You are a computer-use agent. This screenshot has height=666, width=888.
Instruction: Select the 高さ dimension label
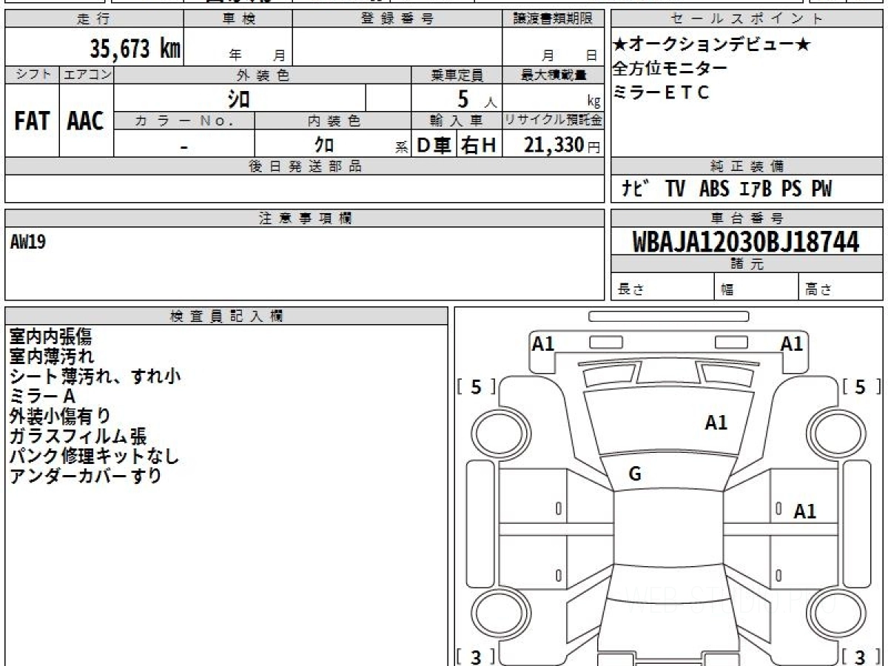(x=818, y=290)
